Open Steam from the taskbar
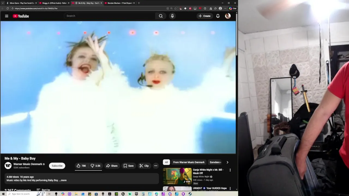Image resolution: width=349 pixels, height=196 pixels. pos(190,194)
